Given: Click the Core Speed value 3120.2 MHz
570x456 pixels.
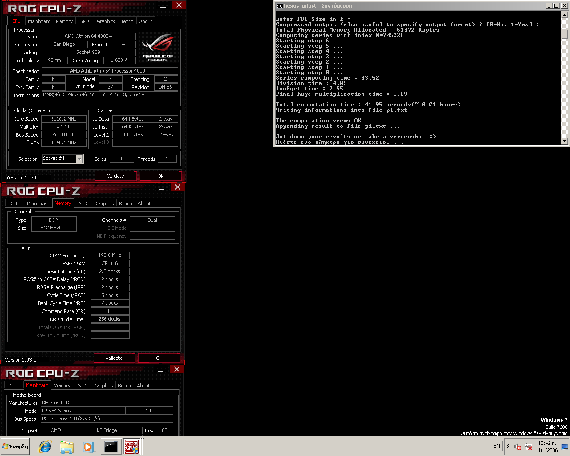Looking at the screenshot, I should (64, 119).
